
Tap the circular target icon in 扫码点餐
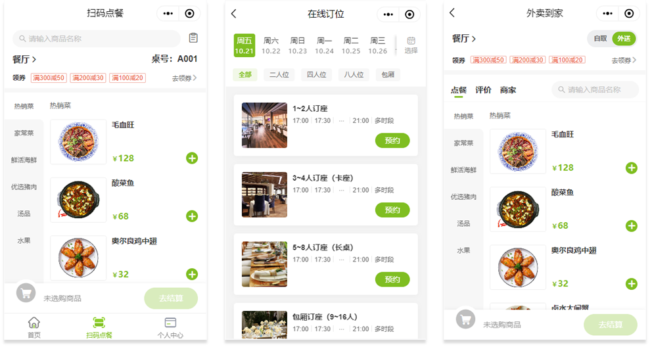coord(189,14)
